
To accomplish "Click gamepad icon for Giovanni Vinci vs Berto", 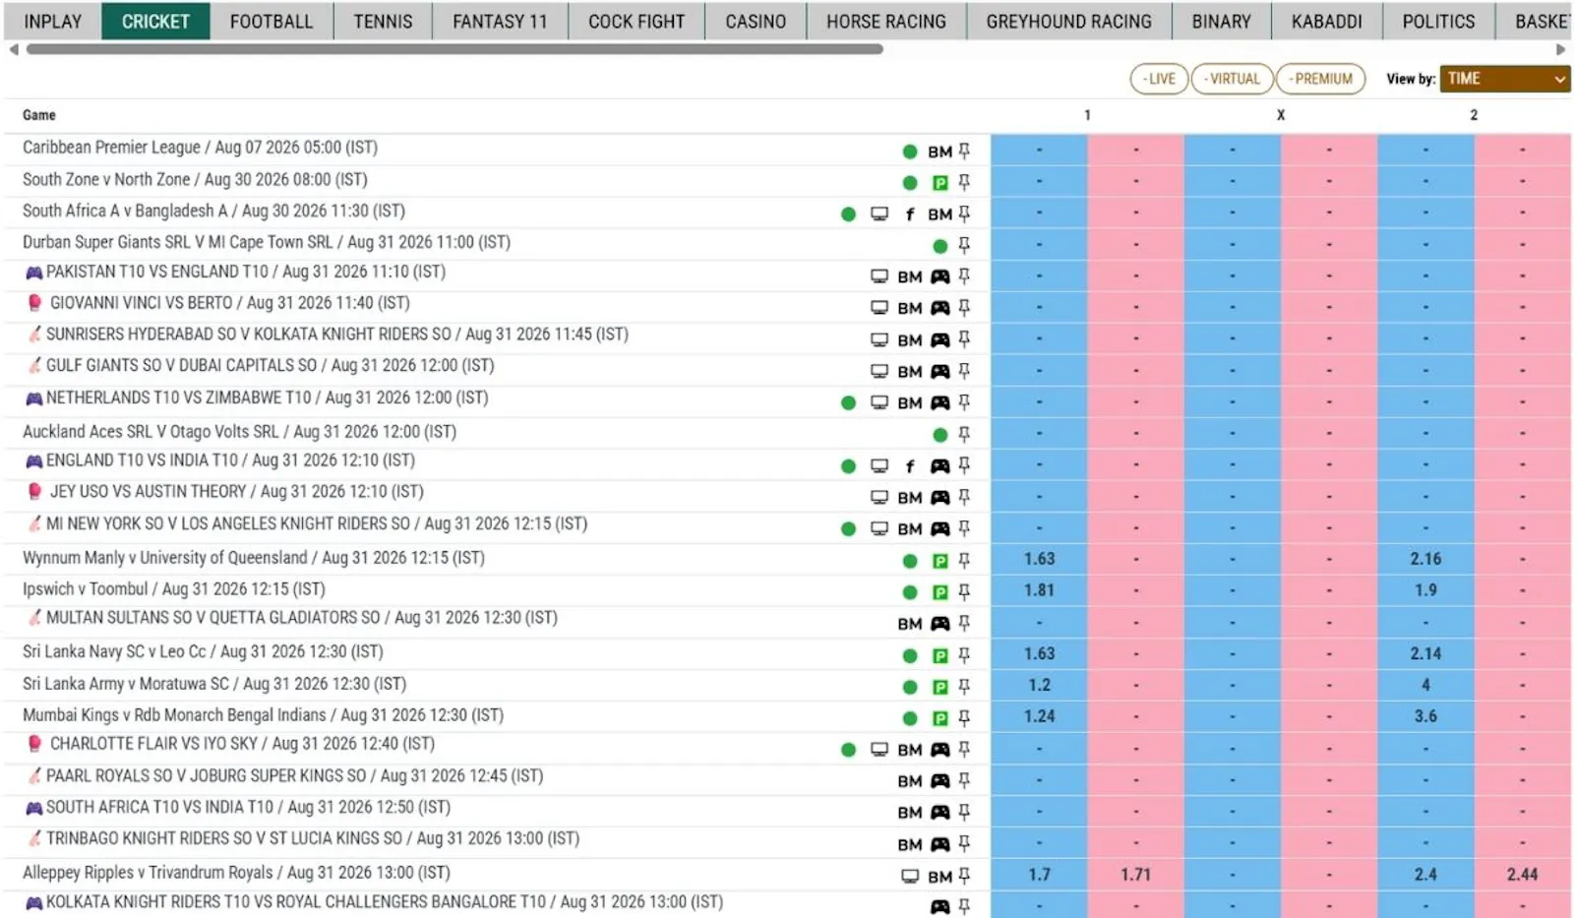I will click(940, 308).
